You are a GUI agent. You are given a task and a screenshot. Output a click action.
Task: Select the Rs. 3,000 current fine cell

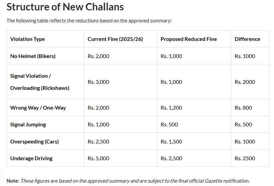98,82
